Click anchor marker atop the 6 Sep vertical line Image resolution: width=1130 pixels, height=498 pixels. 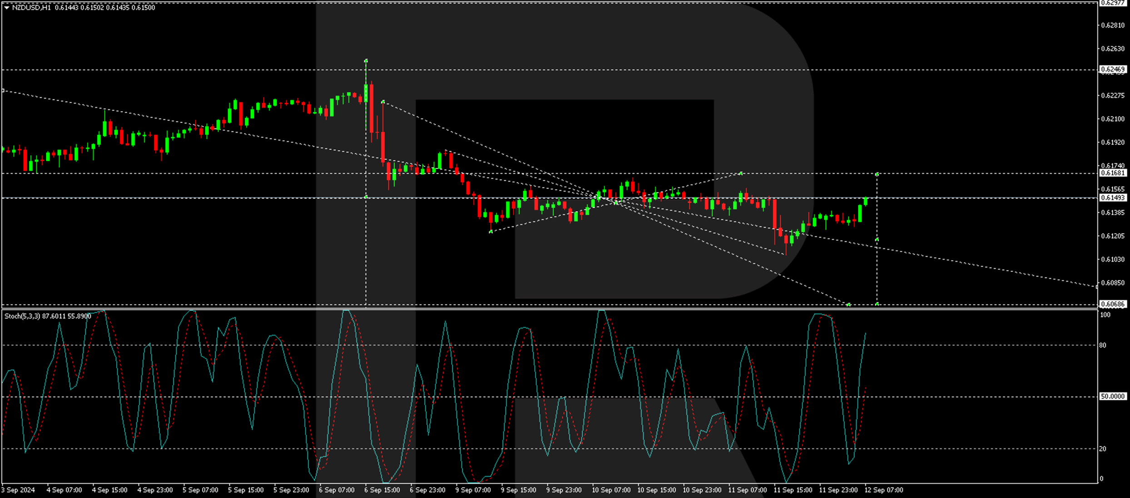click(x=366, y=60)
